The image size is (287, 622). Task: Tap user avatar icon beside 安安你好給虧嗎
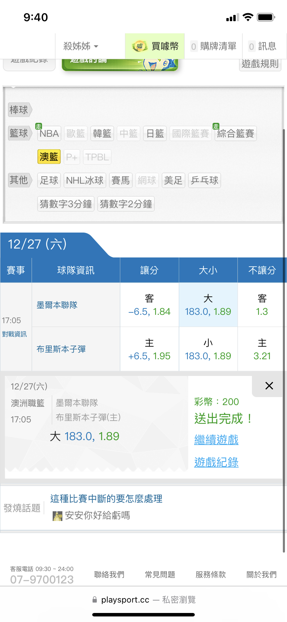pos(57,516)
